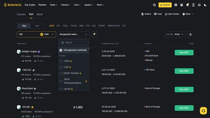210x118 pixels.
Task: Click -TBILISI- merchant badge icon
Action: click(34, 70)
